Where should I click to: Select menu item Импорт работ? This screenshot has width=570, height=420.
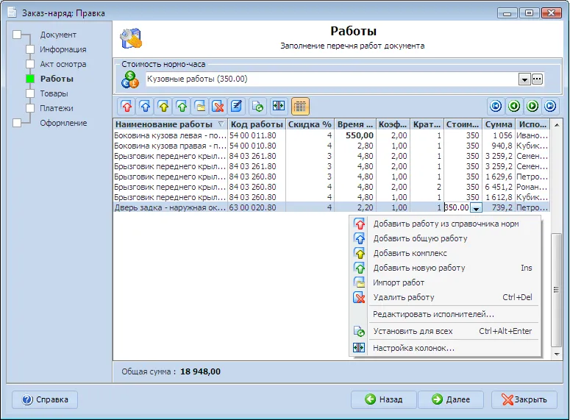pos(446,282)
